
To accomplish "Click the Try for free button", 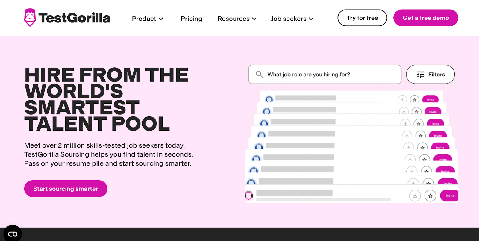I will point(362,18).
